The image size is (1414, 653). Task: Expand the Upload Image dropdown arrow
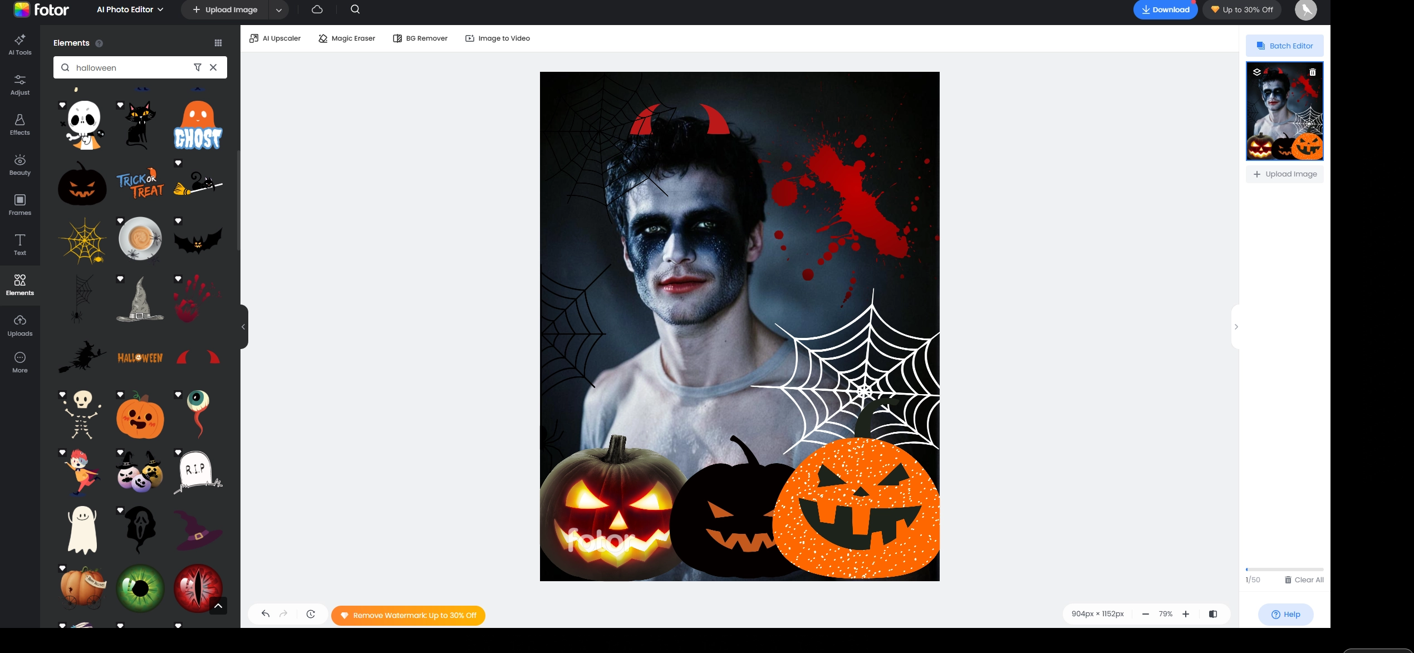tap(279, 9)
